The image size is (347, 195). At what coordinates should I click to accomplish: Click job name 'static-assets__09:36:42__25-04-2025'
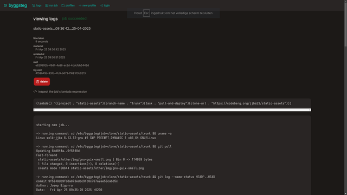coord(62,29)
